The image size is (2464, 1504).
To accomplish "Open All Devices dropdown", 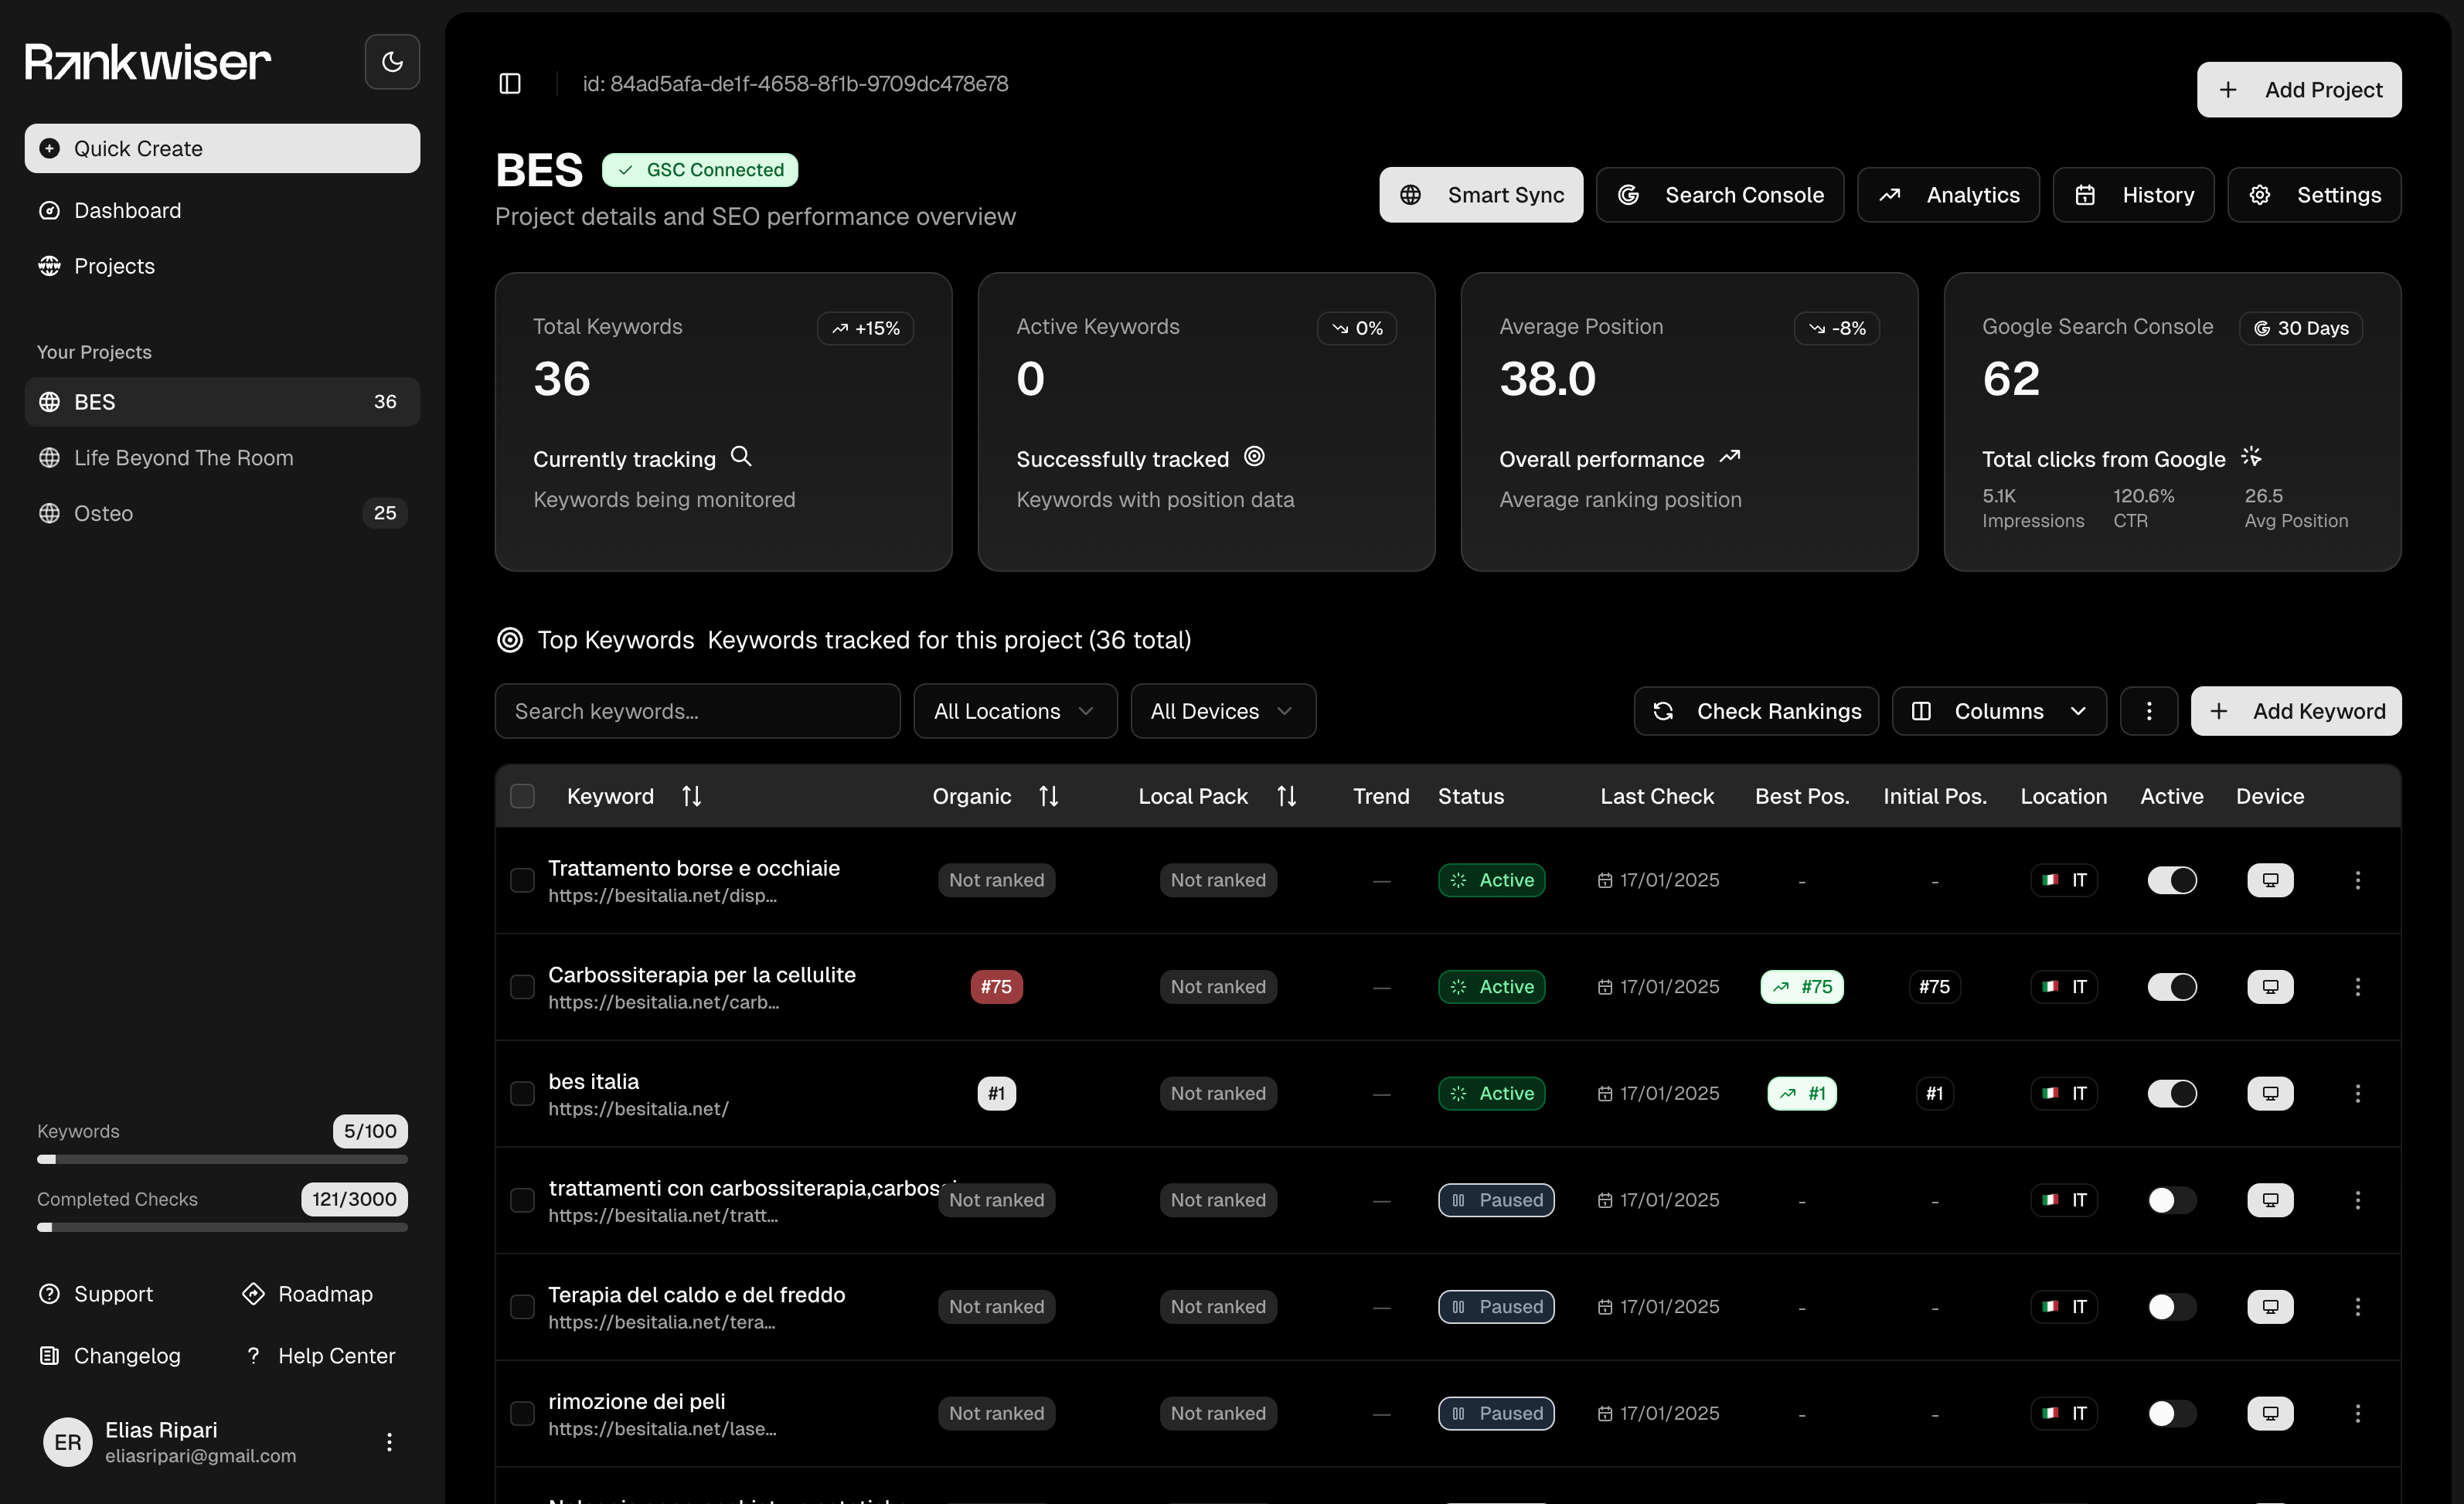I will pyautogui.click(x=1222, y=711).
